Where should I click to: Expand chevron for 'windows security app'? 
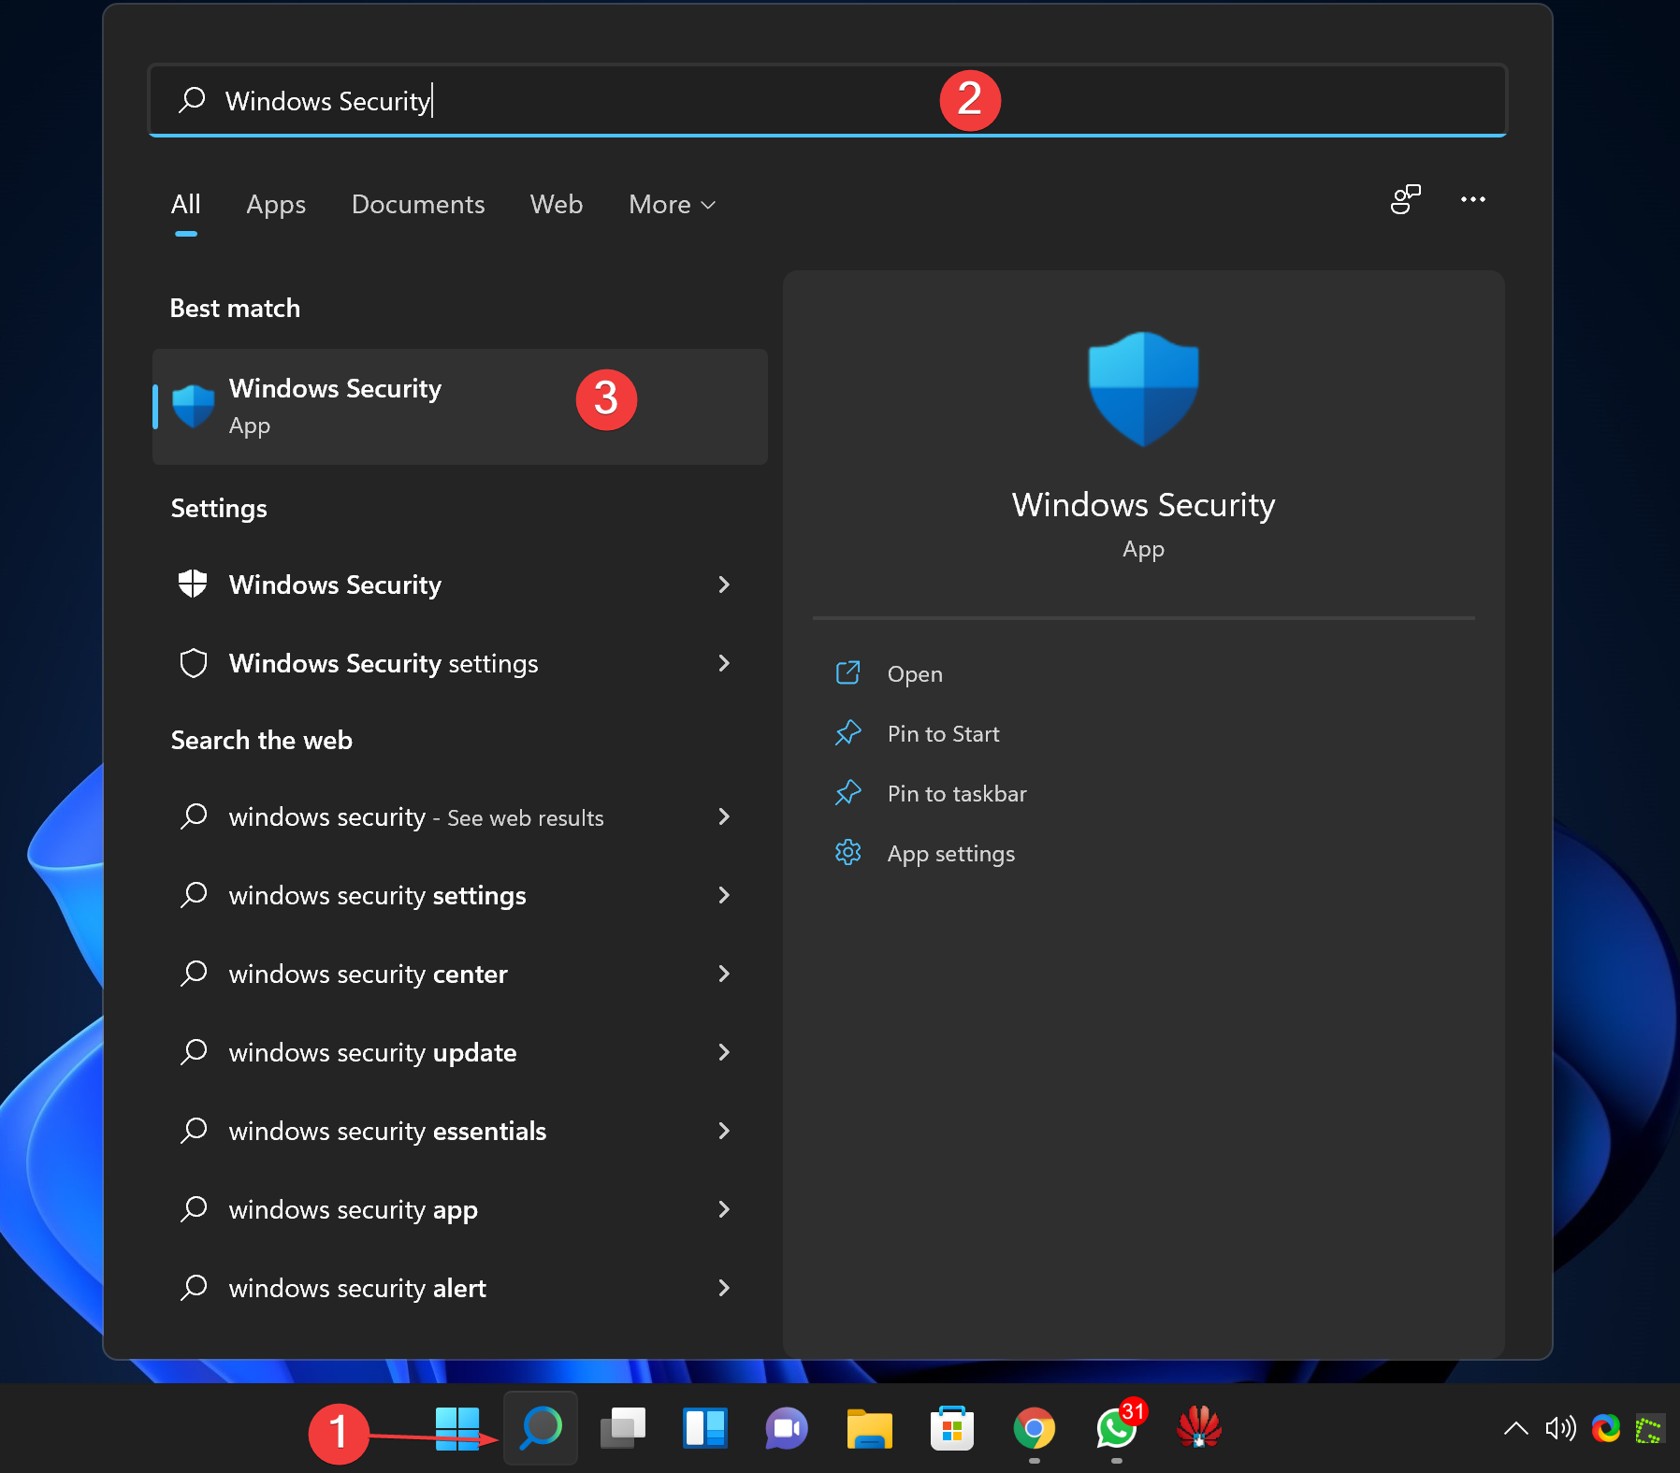[x=724, y=1209]
